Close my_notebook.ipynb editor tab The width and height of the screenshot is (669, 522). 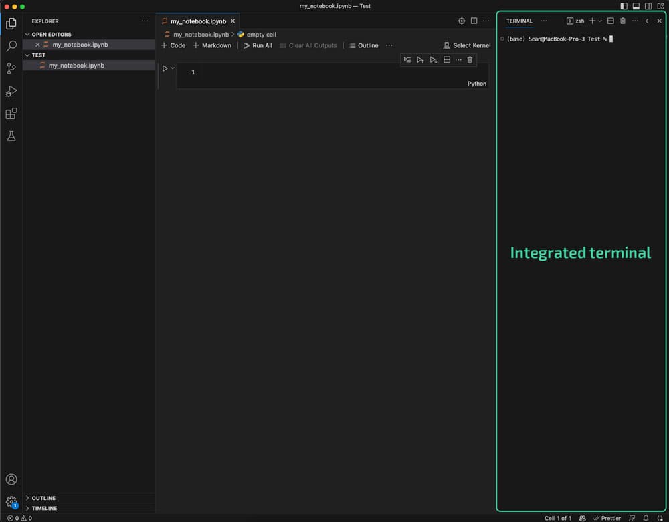click(x=233, y=21)
